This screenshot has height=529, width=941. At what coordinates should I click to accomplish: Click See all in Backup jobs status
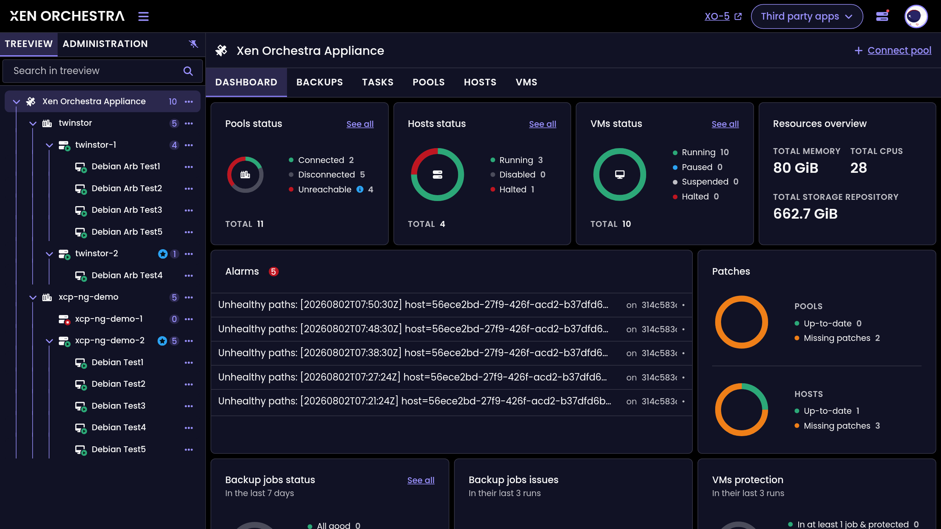[421, 480]
